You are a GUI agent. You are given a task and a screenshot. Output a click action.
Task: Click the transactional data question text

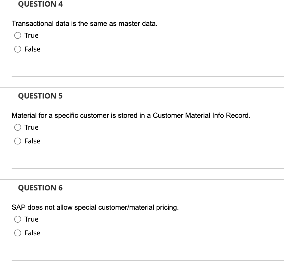pyautogui.click(x=84, y=24)
